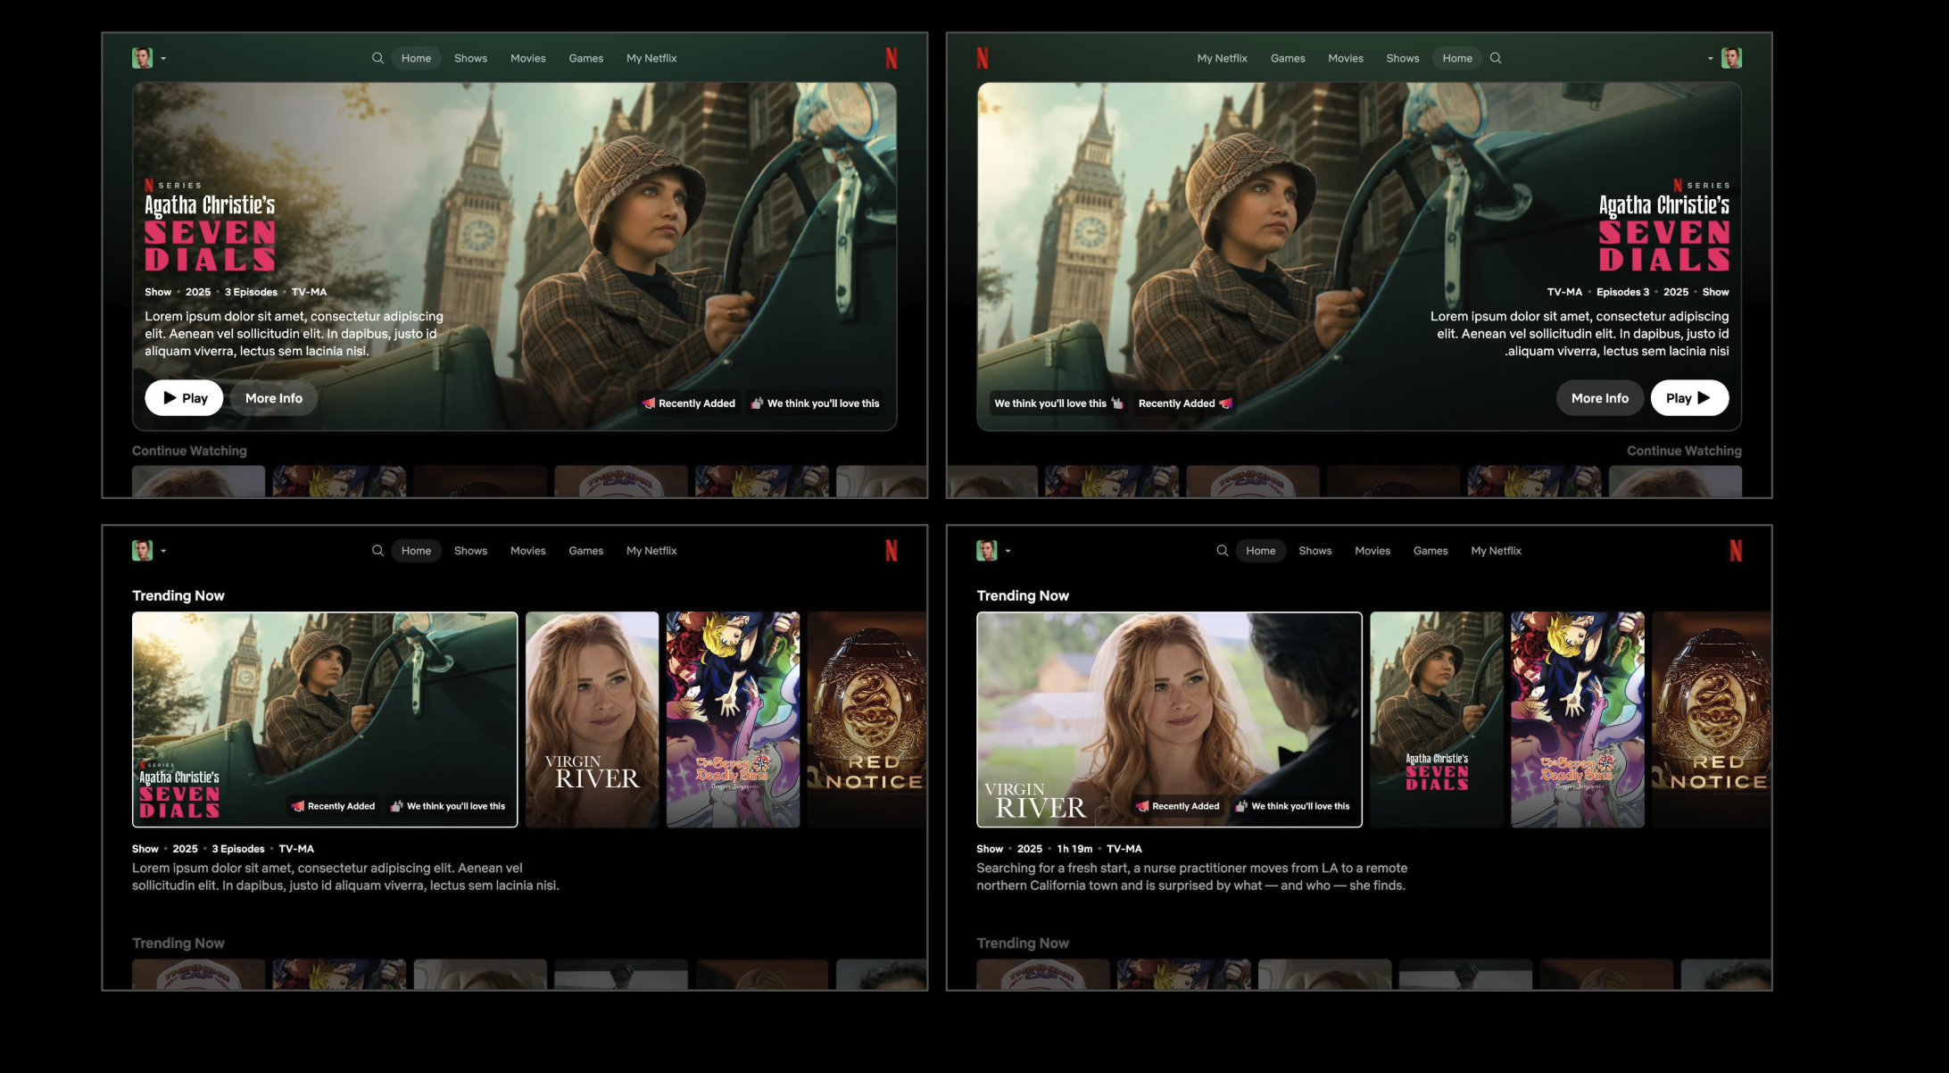Click 'We think you'll love this' badge top-right hero

click(x=1058, y=403)
